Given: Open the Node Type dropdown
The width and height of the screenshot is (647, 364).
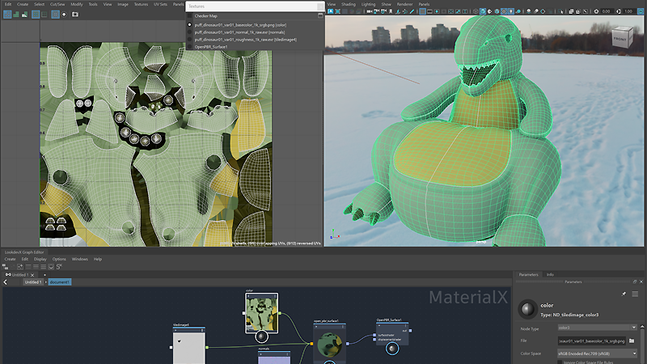Looking at the screenshot, I should pos(597,328).
